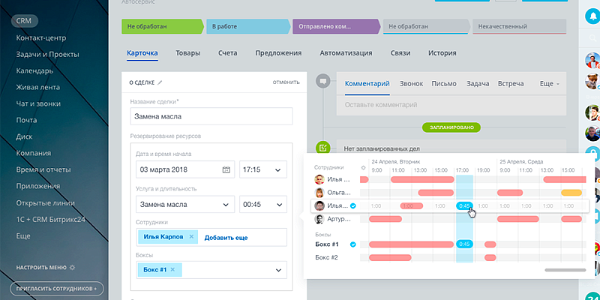Toggle the checkmark on selected Илья row
Screen dimensions: 600x300
click(x=352, y=205)
